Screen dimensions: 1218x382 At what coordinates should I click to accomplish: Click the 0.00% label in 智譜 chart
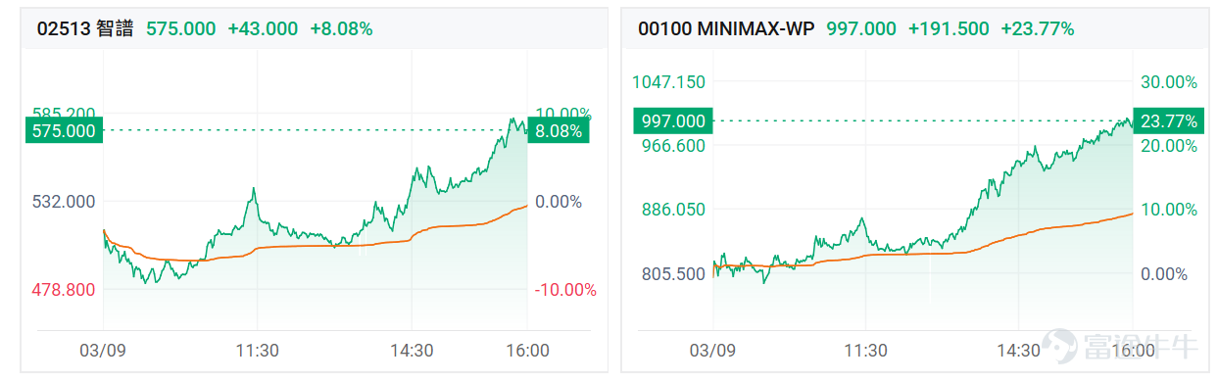(560, 202)
